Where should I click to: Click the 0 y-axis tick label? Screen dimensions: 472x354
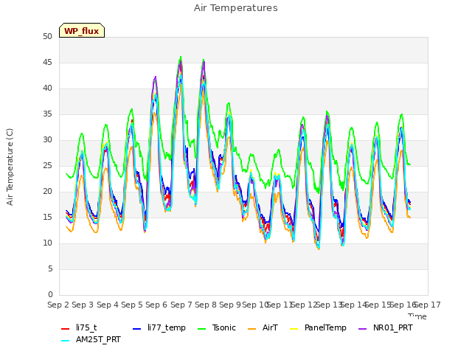[50, 295]
